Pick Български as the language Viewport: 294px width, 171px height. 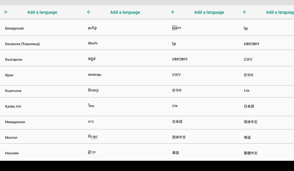[x=14, y=60]
